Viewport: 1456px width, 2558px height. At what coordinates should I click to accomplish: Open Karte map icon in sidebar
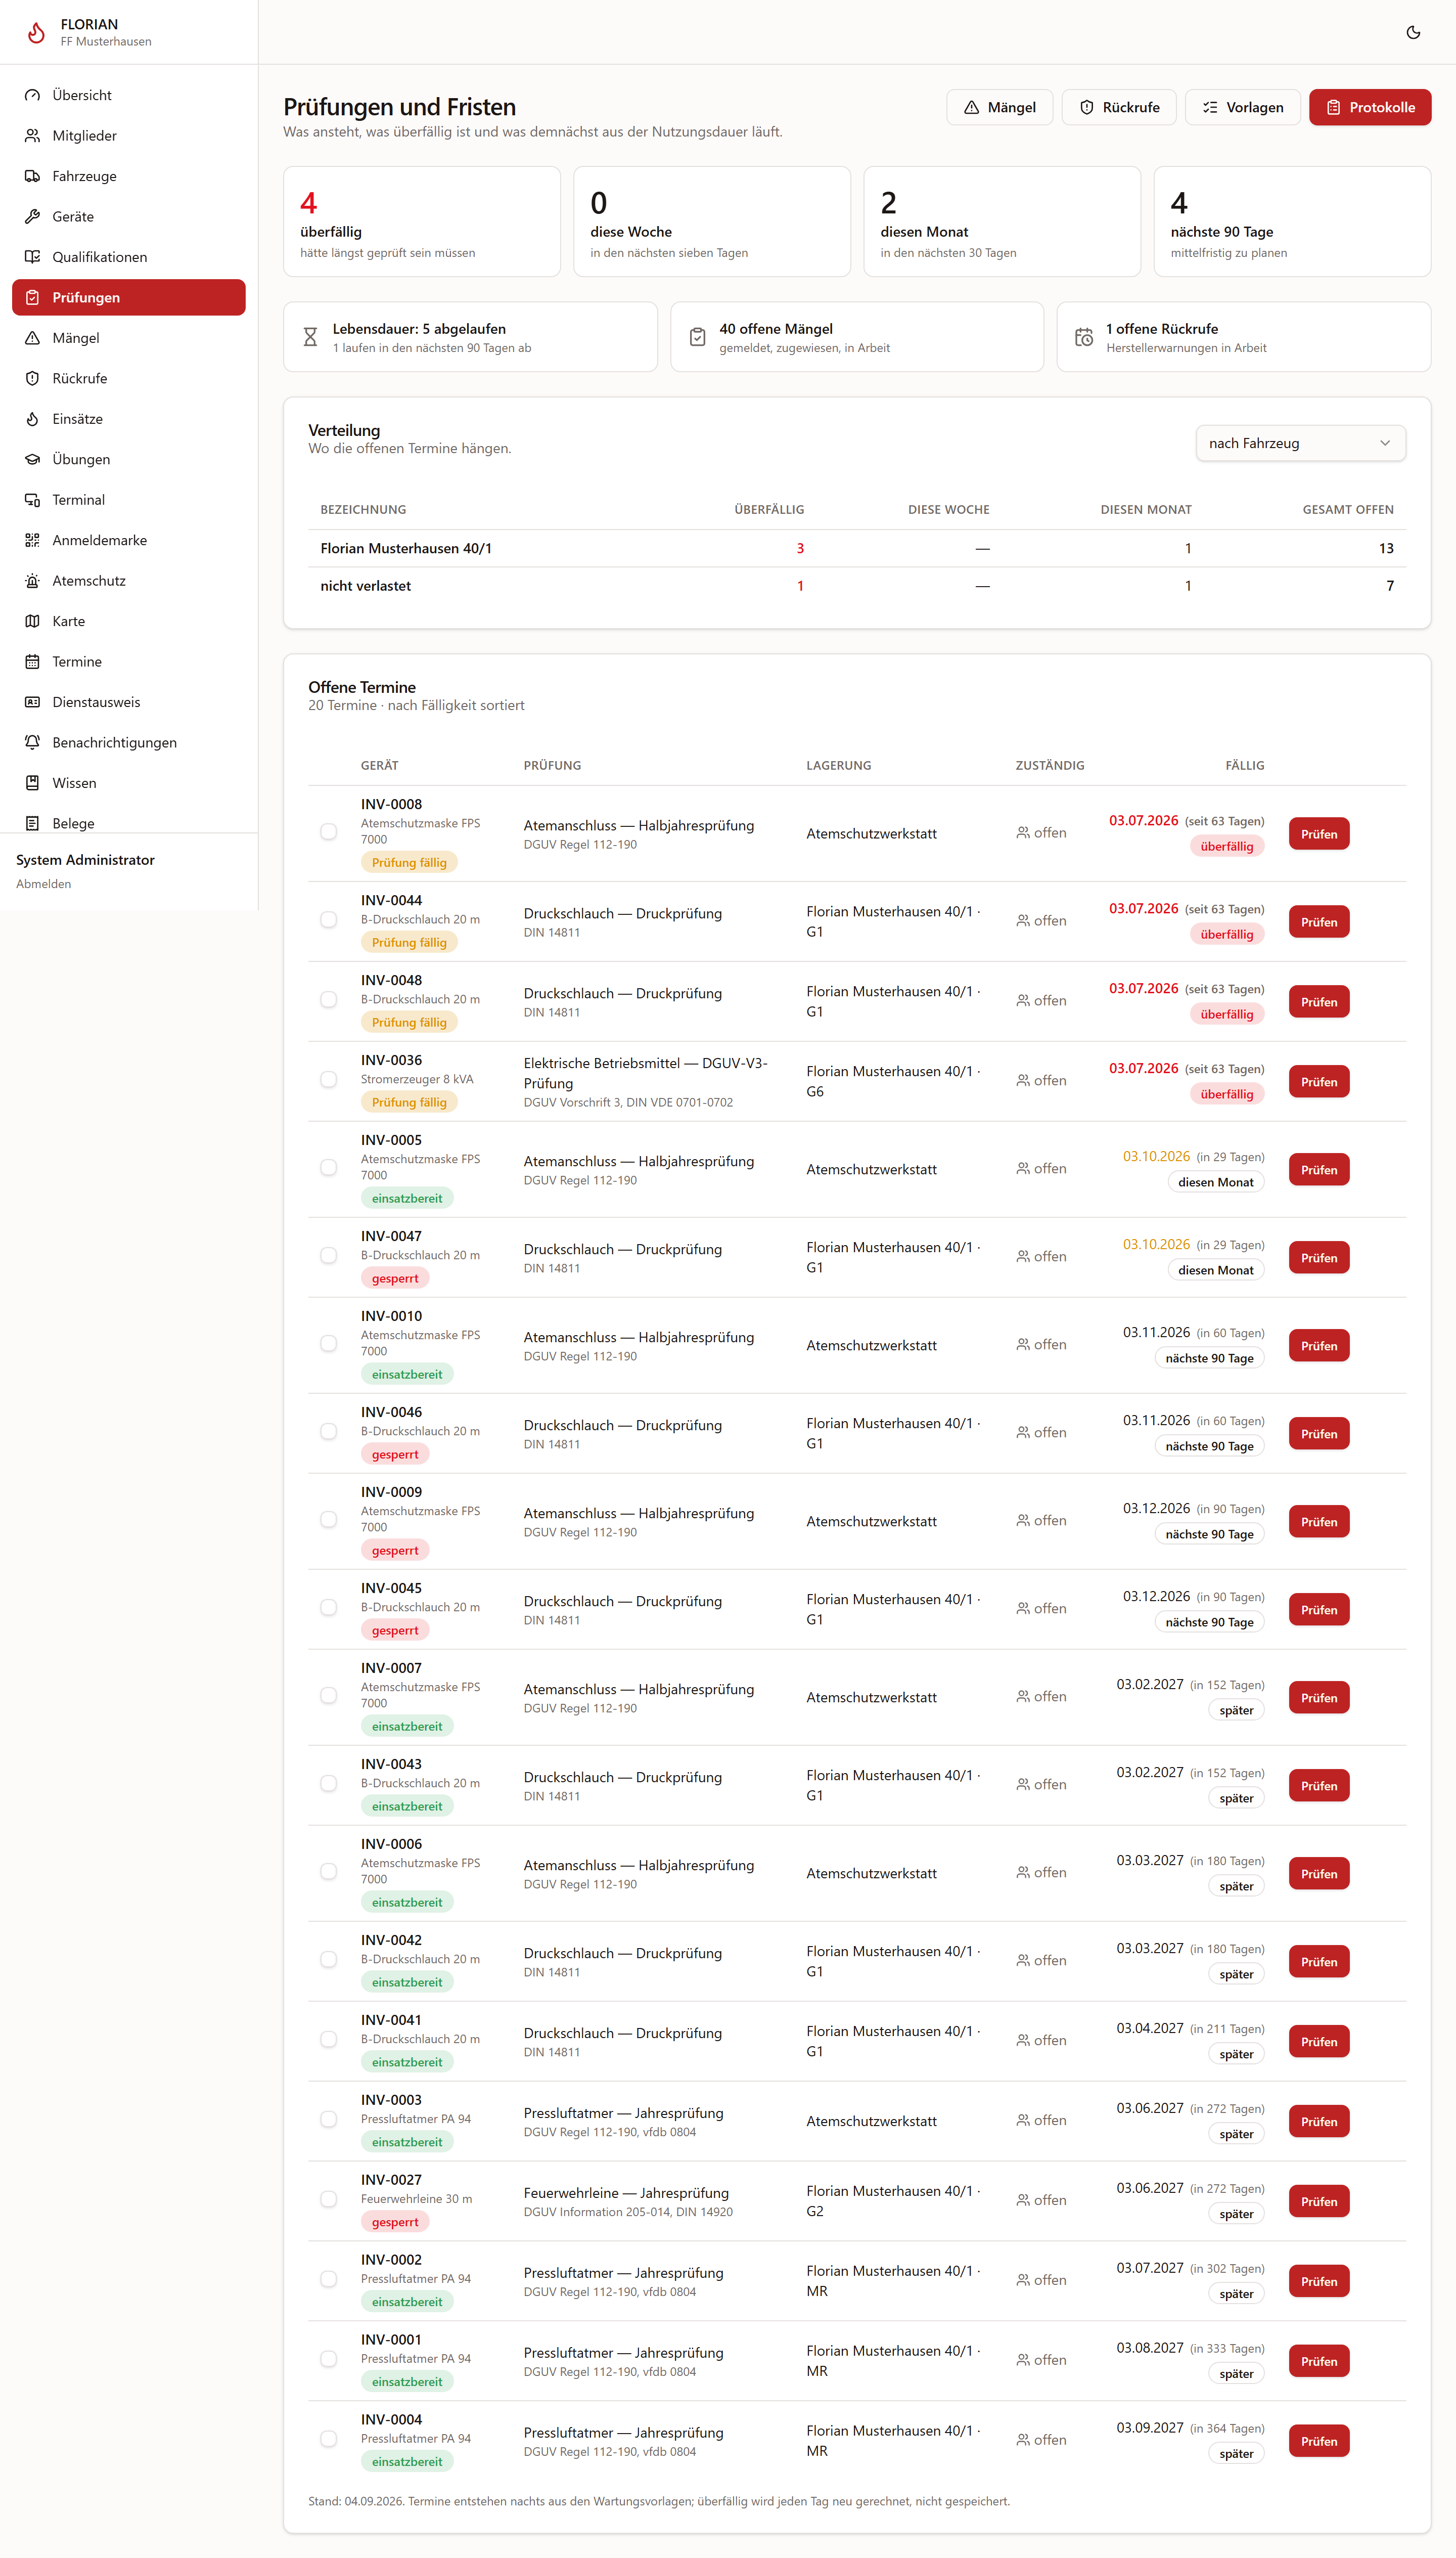click(x=33, y=621)
